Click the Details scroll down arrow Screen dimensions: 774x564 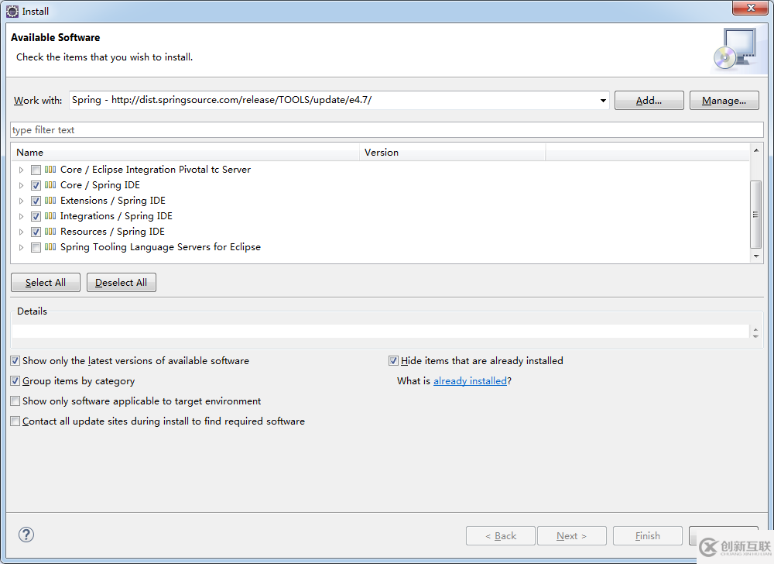(x=755, y=335)
